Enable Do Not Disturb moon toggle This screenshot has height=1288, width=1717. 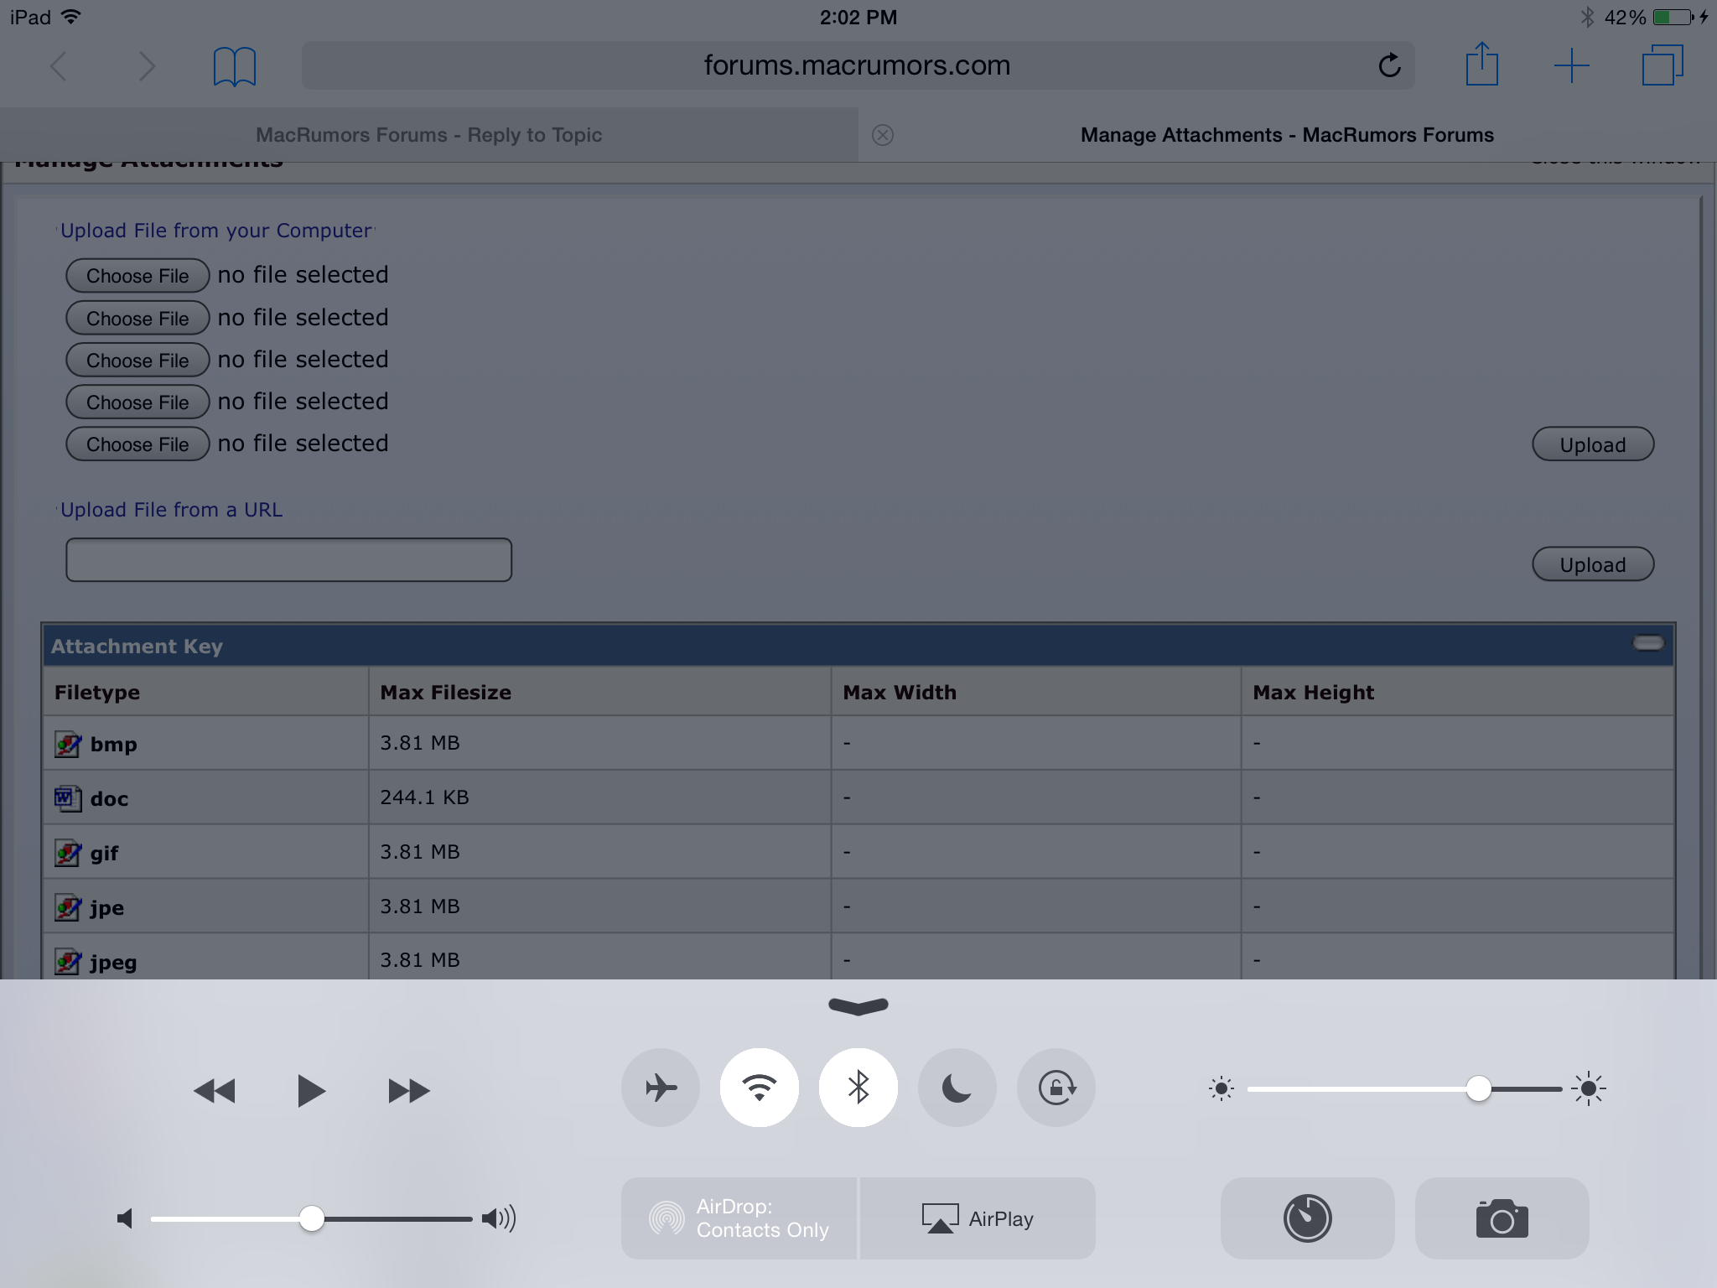click(957, 1088)
